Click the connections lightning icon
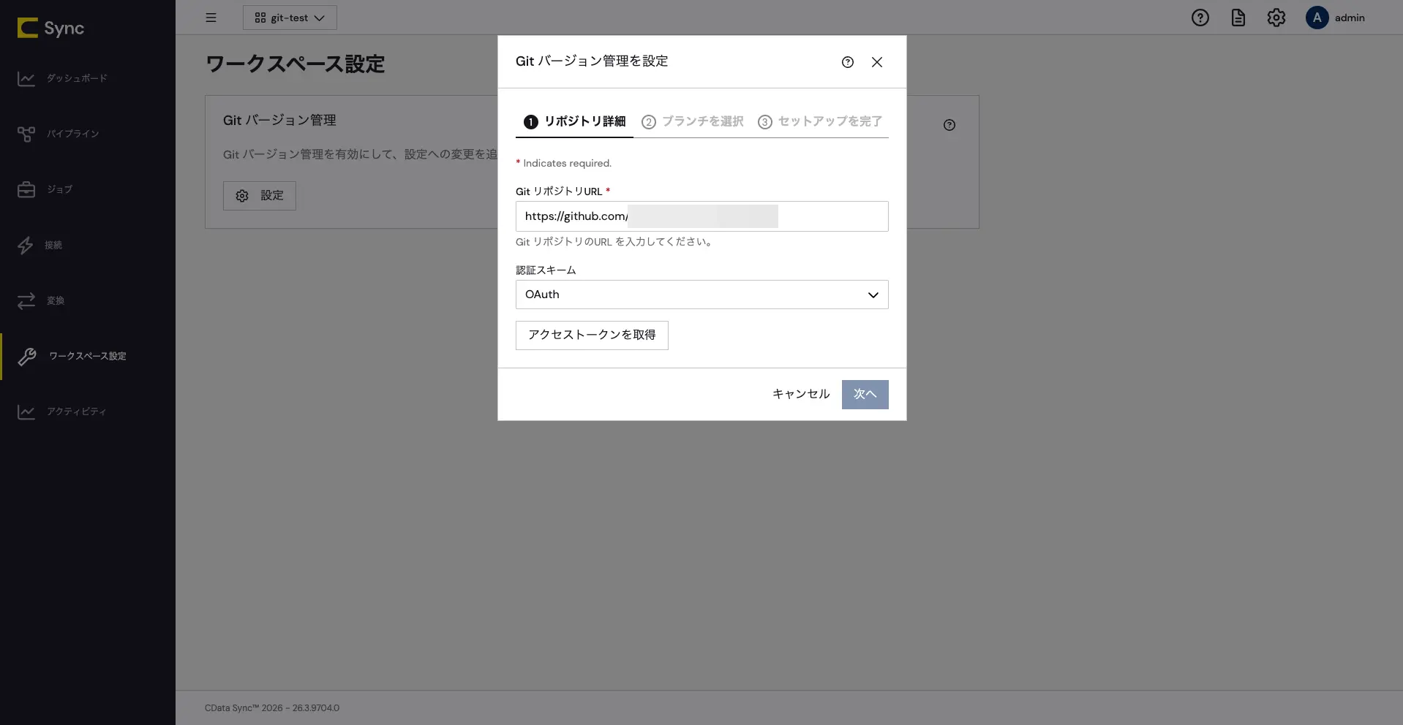 [x=26, y=245]
